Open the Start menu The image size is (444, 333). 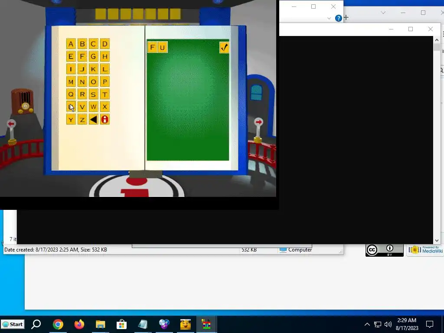tap(13, 324)
